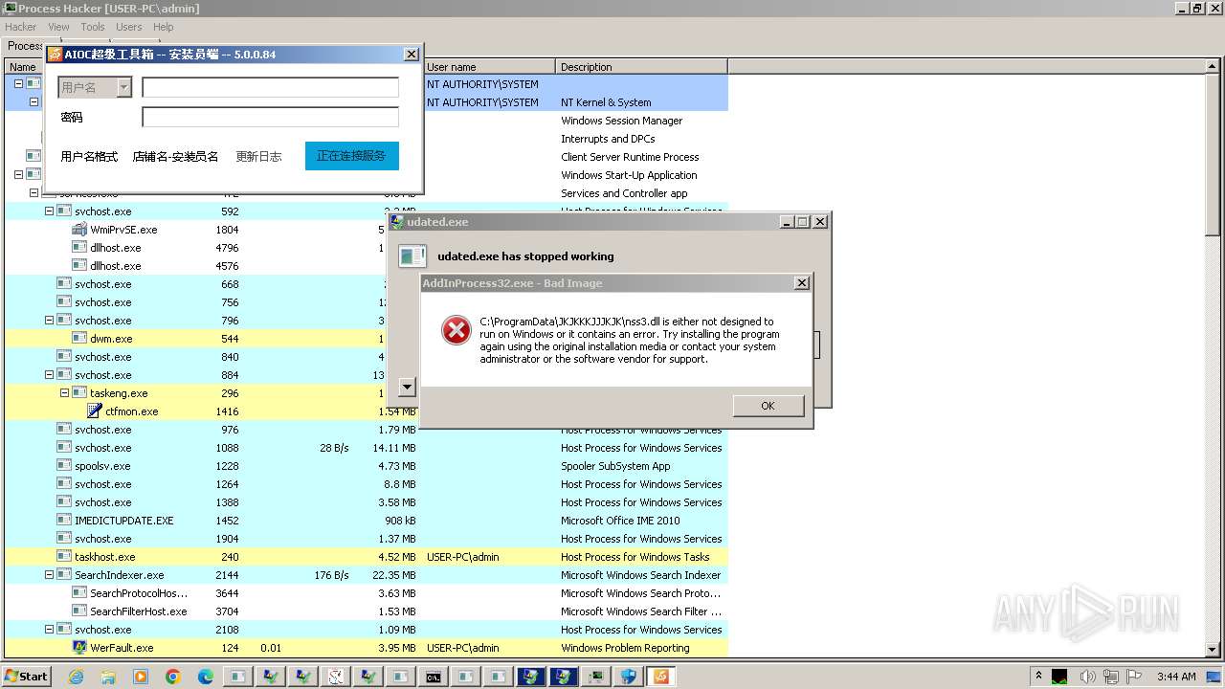
Task: Select the svchost.exe 1088 row
Action: [366, 448]
